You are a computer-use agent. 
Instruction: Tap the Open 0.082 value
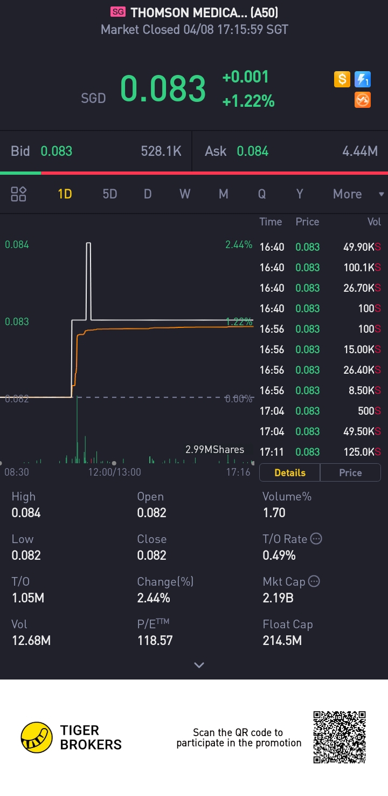coord(152,512)
